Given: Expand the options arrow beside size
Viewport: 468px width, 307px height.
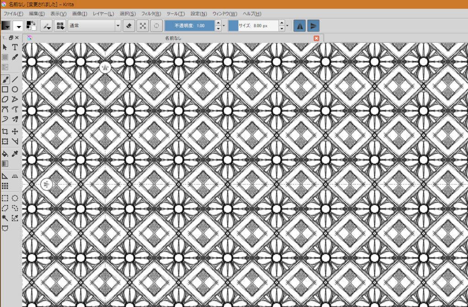Looking at the screenshot, I should point(287,26).
